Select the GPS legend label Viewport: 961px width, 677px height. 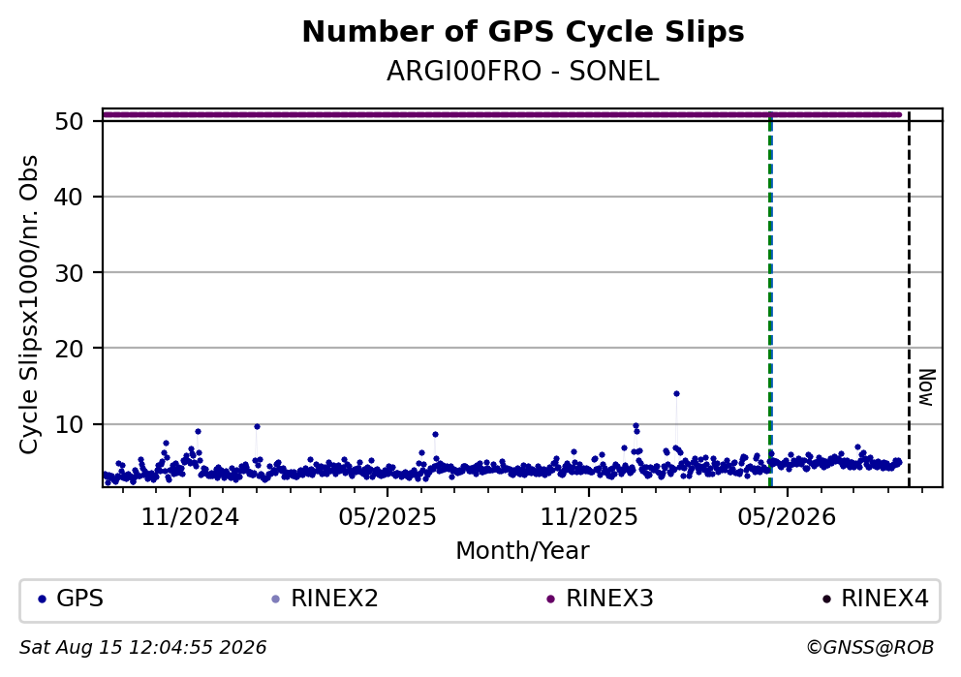(x=79, y=599)
